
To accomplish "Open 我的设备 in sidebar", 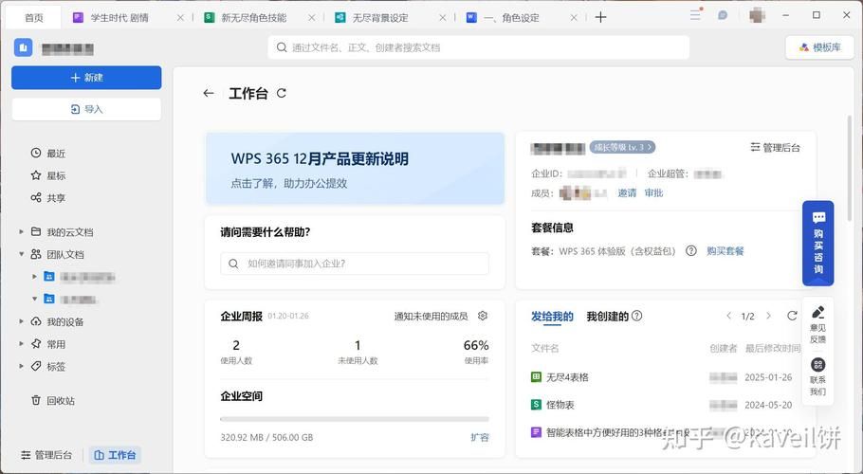I will [57, 321].
